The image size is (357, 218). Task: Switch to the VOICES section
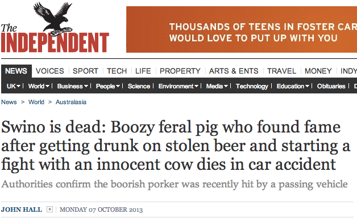[50, 71]
